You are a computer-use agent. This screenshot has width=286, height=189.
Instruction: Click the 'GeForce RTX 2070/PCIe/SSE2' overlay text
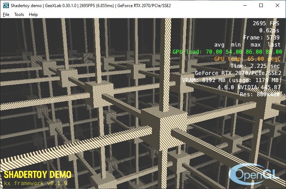pyautogui.click(x=238, y=73)
